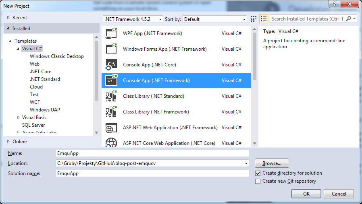The width and height of the screenshot is (362, 204).
Task: Switch to small icons grid view
Action: click(x=254, y=19)
